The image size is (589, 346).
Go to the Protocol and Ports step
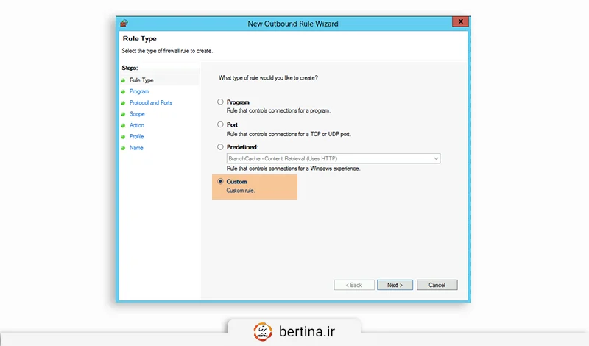point(150,103)
